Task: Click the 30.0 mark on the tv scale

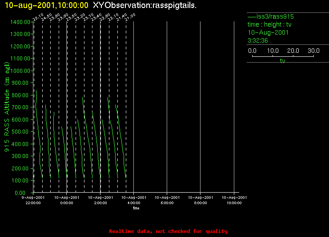Action: coord(313,51)
